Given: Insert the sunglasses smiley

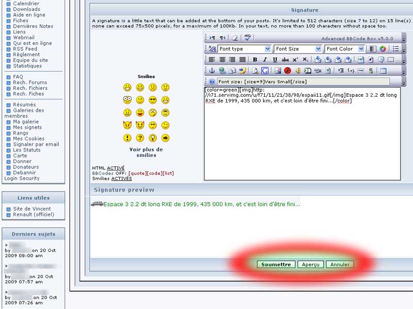Looking at the screenshot, I should tap(152, 100).
